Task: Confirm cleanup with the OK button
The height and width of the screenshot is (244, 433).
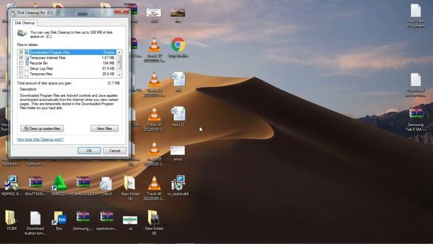Action: 89,150
